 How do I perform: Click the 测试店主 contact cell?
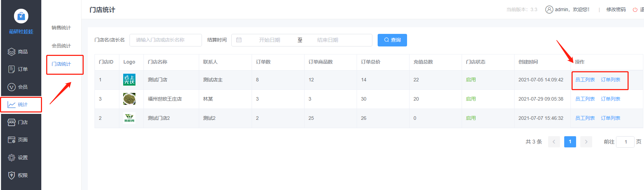(213, 80)
